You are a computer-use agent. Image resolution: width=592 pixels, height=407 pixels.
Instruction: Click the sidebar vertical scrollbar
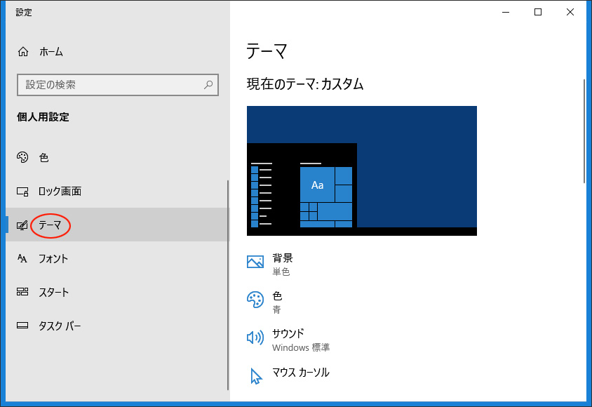click(228, 285)
